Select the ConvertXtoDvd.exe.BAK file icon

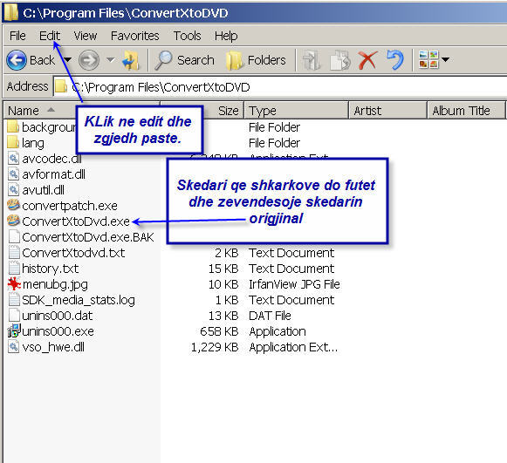pyautogui.click(x=14, y=236)
